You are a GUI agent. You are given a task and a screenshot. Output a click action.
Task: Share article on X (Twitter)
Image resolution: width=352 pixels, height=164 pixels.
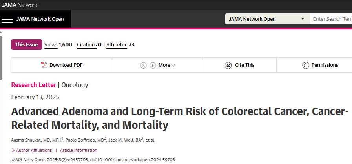(x=143, y=65)
